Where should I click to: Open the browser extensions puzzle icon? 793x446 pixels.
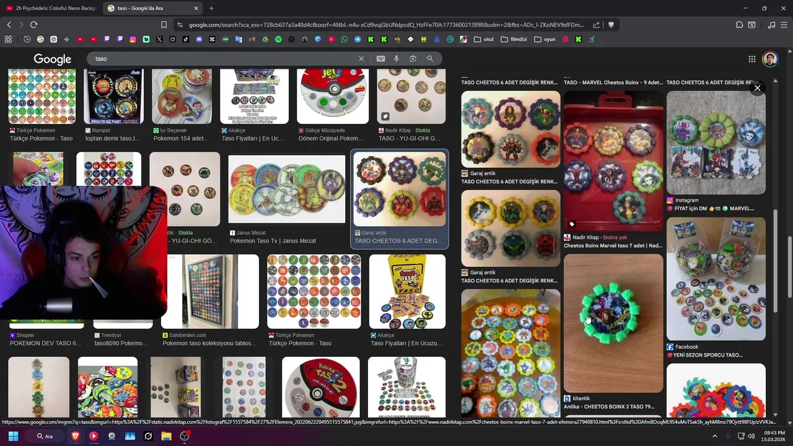tap(739, 25)
